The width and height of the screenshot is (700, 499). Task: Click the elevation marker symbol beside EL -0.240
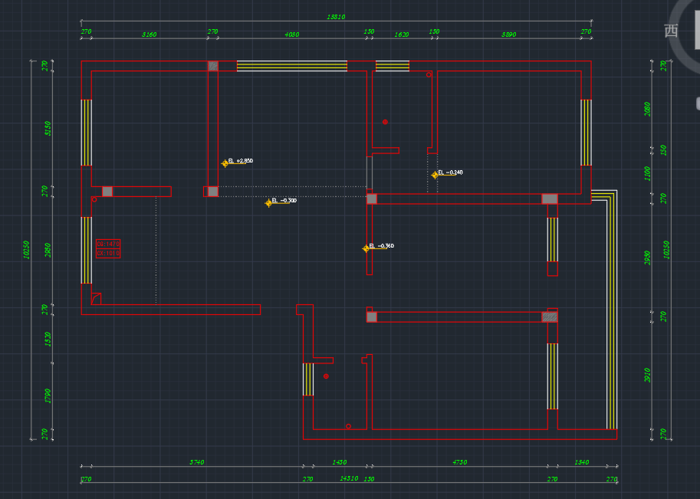pyautogui.click(x=435, y=175)
